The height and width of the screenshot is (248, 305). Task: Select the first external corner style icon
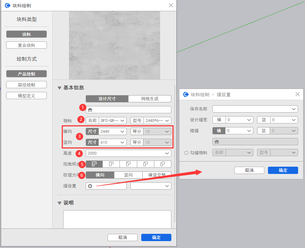[x=94, y=164]
